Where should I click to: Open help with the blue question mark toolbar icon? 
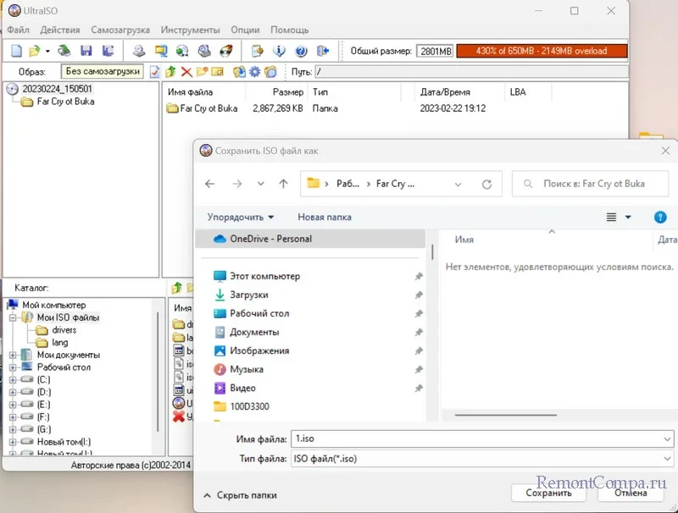point(301,51)
